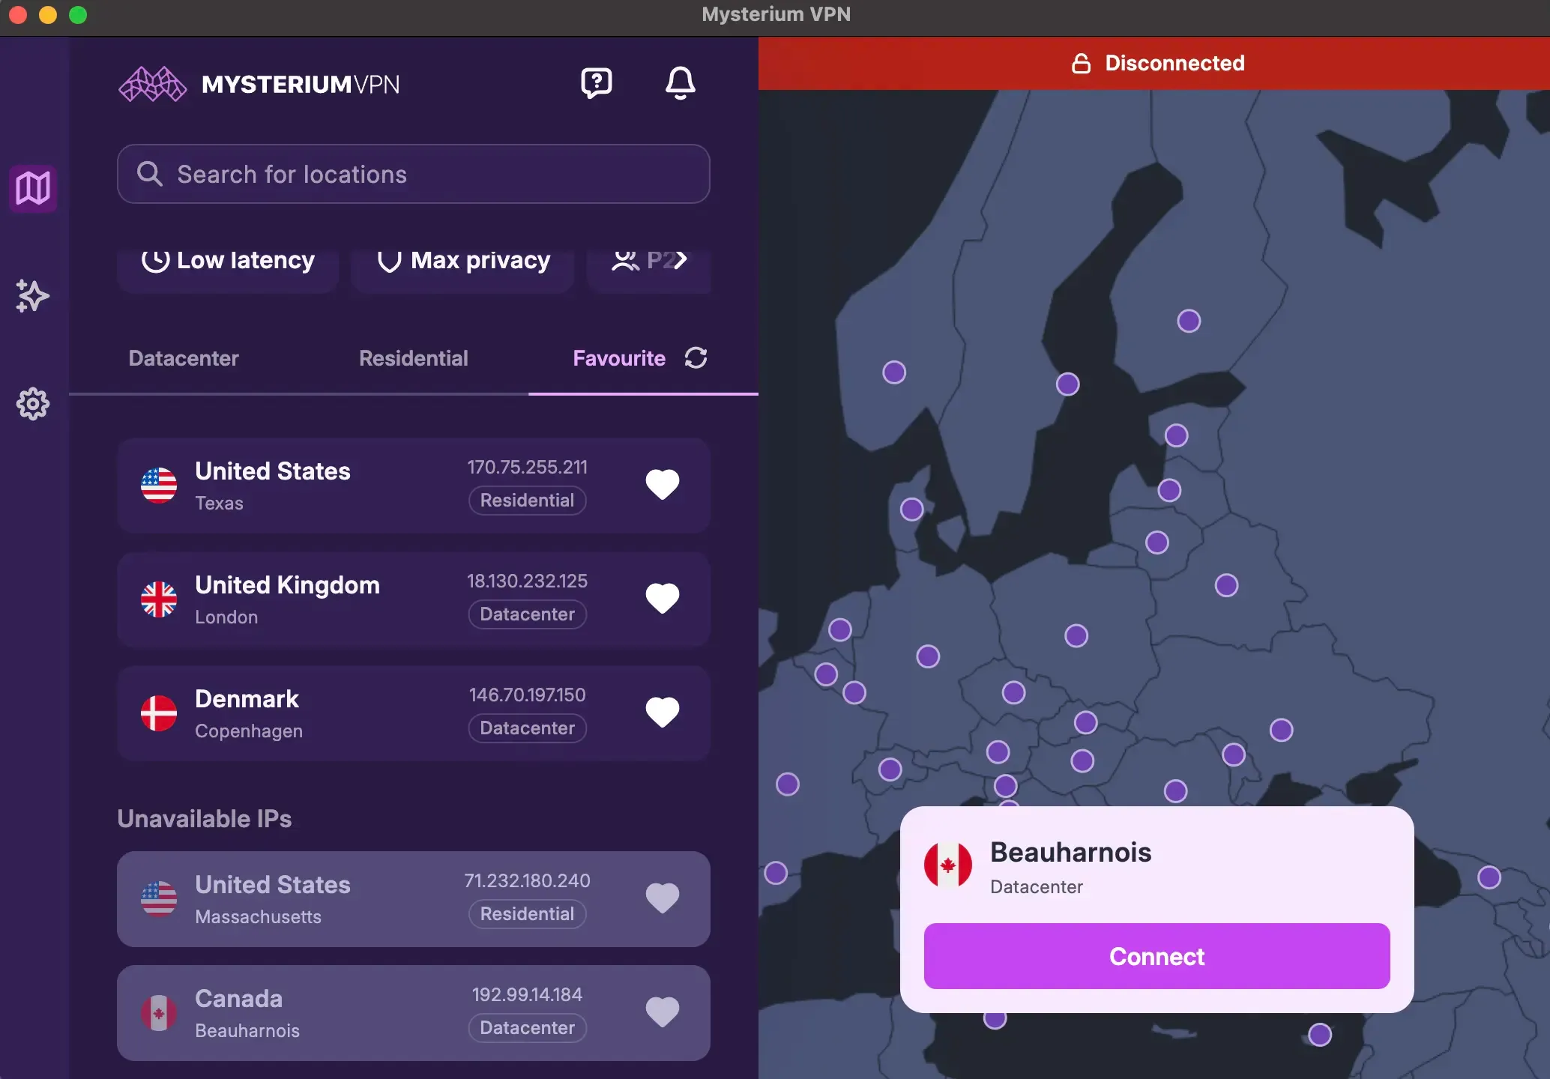
Task: Switch to the Datacenter tab
Action: [184, 358]
